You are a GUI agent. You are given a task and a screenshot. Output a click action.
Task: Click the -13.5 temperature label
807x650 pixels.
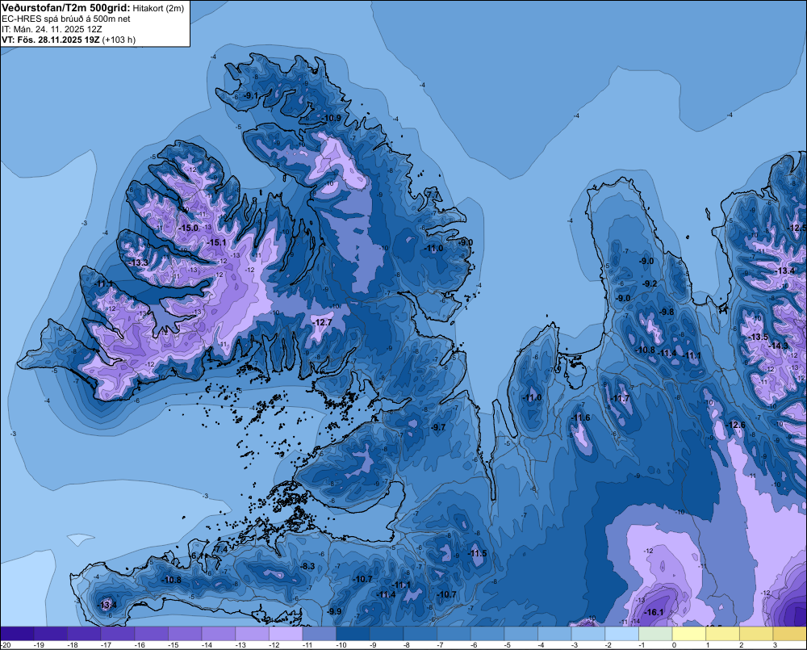(x=758, y=337)
